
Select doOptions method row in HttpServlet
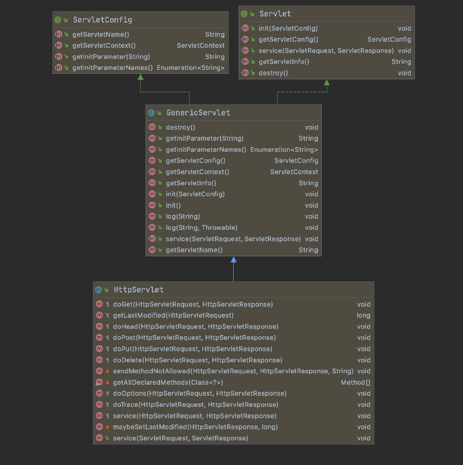pos(234,393)
